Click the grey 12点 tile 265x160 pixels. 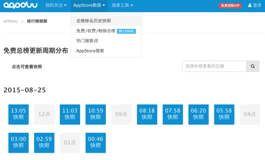coord(44,114)
